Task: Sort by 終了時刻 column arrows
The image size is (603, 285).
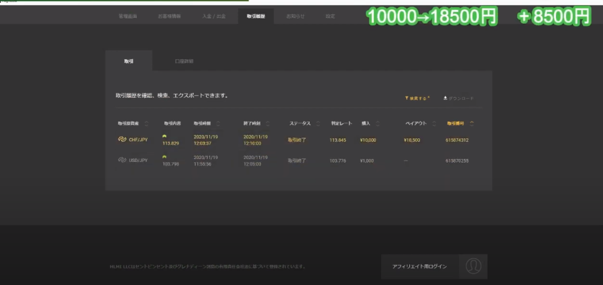Action: [268, 124]
